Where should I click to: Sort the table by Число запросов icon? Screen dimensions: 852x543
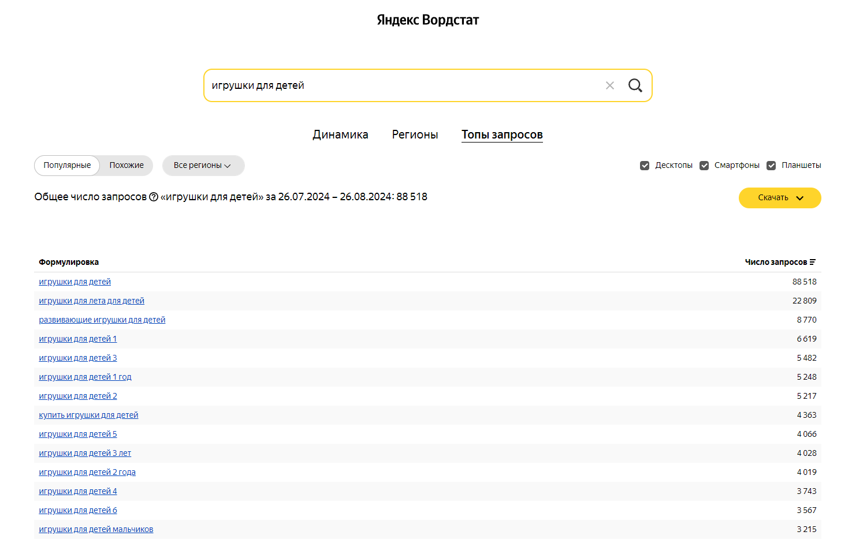click(813, 261)
